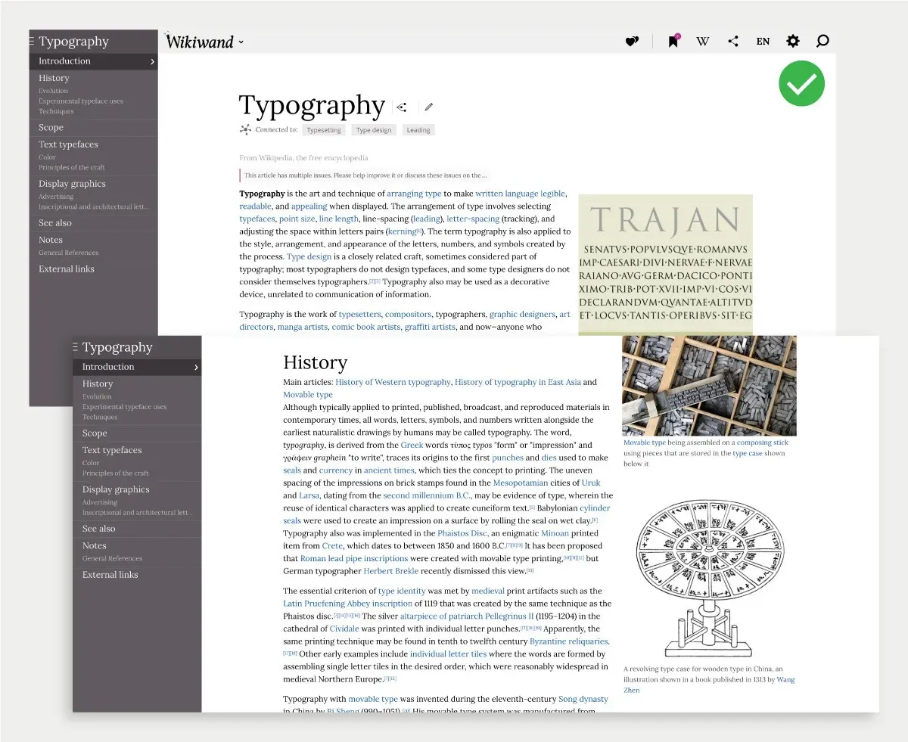Open External links in lower sidebar

coord(110,575)
